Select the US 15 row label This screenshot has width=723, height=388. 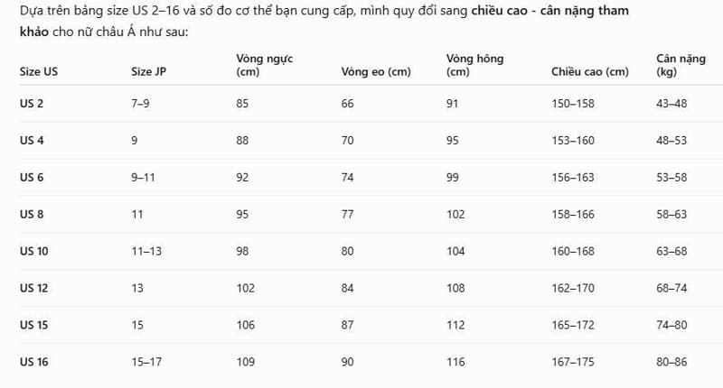click(x=33, y=325)
